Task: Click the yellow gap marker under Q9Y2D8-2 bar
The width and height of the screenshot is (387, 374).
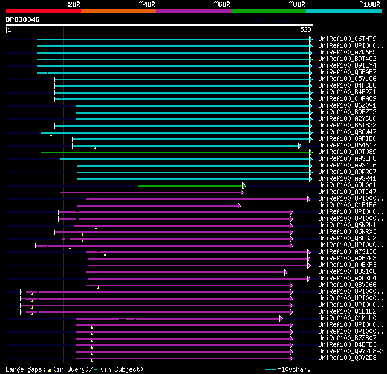Action: click(x=91, y=354)
